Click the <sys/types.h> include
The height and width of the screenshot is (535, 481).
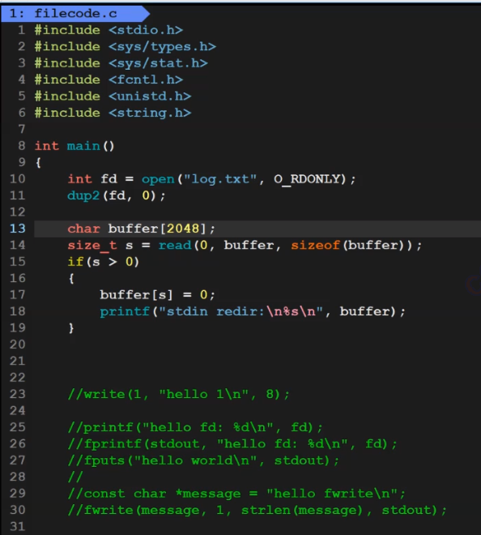click(x=162, y=47)
